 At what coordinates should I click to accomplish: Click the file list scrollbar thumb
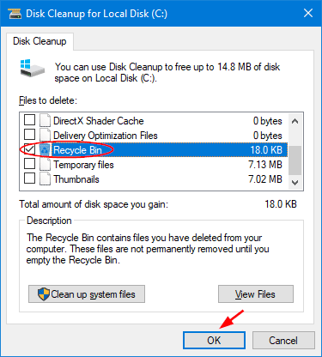pos(295,160)
